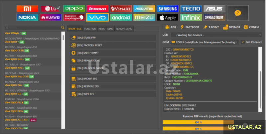The height and width of the screenshot is (134, 266).
Task: Run [EDL] ERASE FRP
Action: (x=113, y=38)
